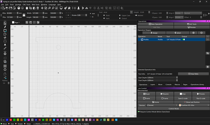Toggle the Welded text option

(x=136, y=15)
